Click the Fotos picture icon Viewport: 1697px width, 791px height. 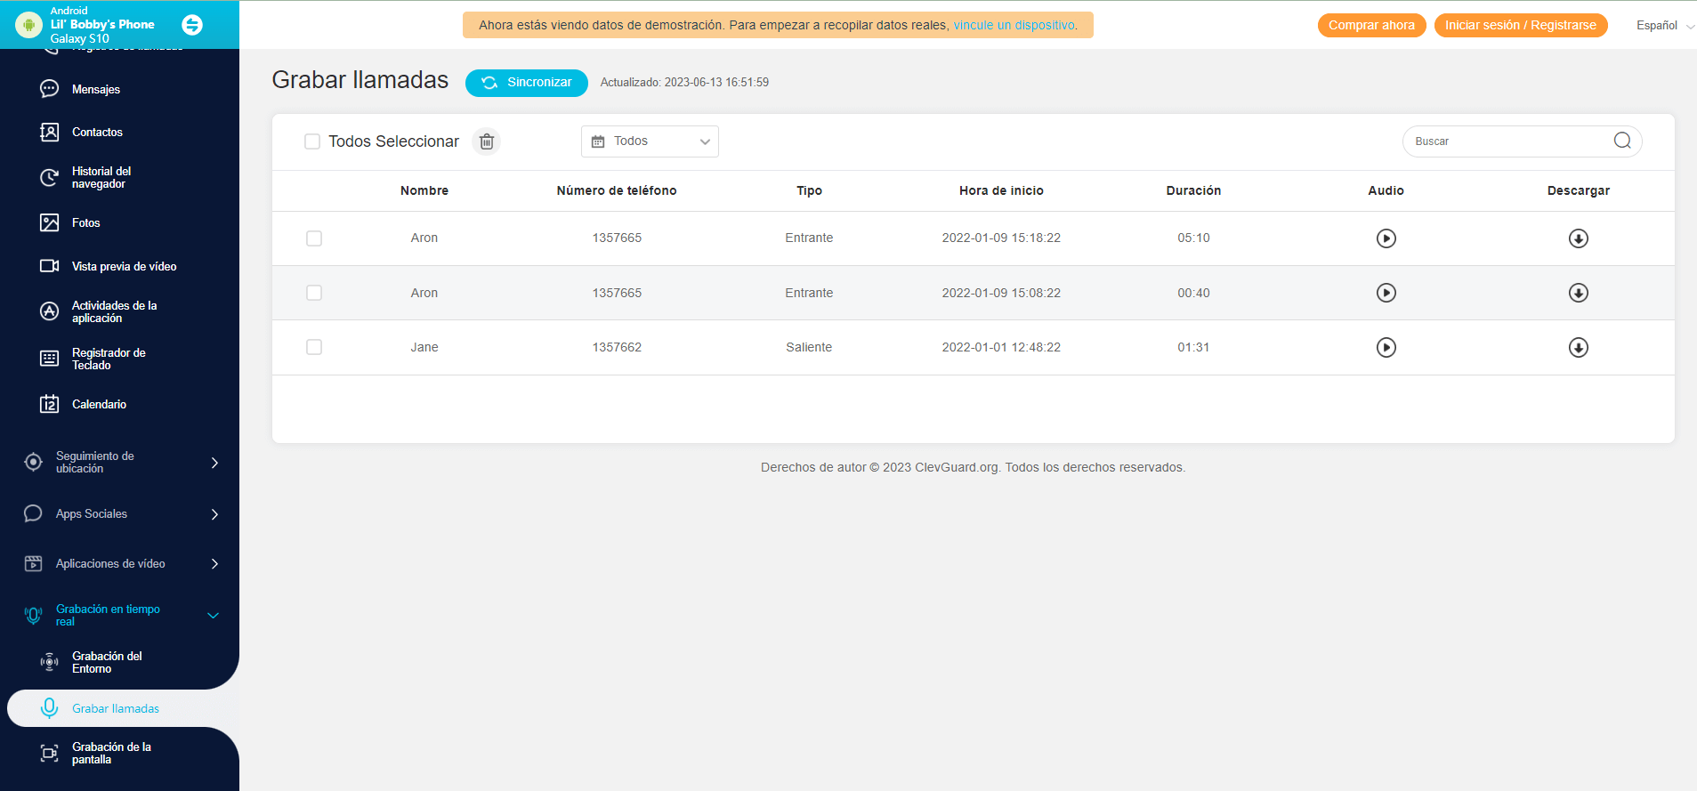click(50, 222)
